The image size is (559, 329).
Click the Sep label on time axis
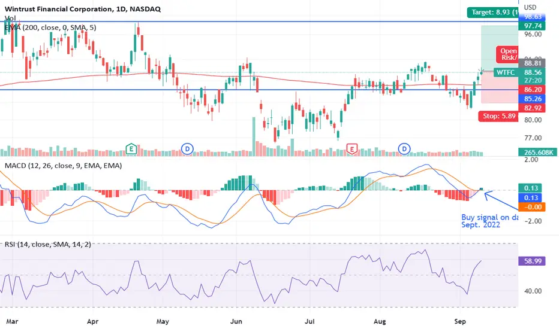(460, 321)
